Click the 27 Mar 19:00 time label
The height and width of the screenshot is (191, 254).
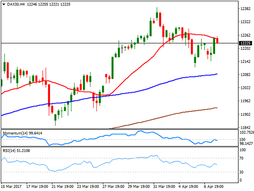click(113, 186)
